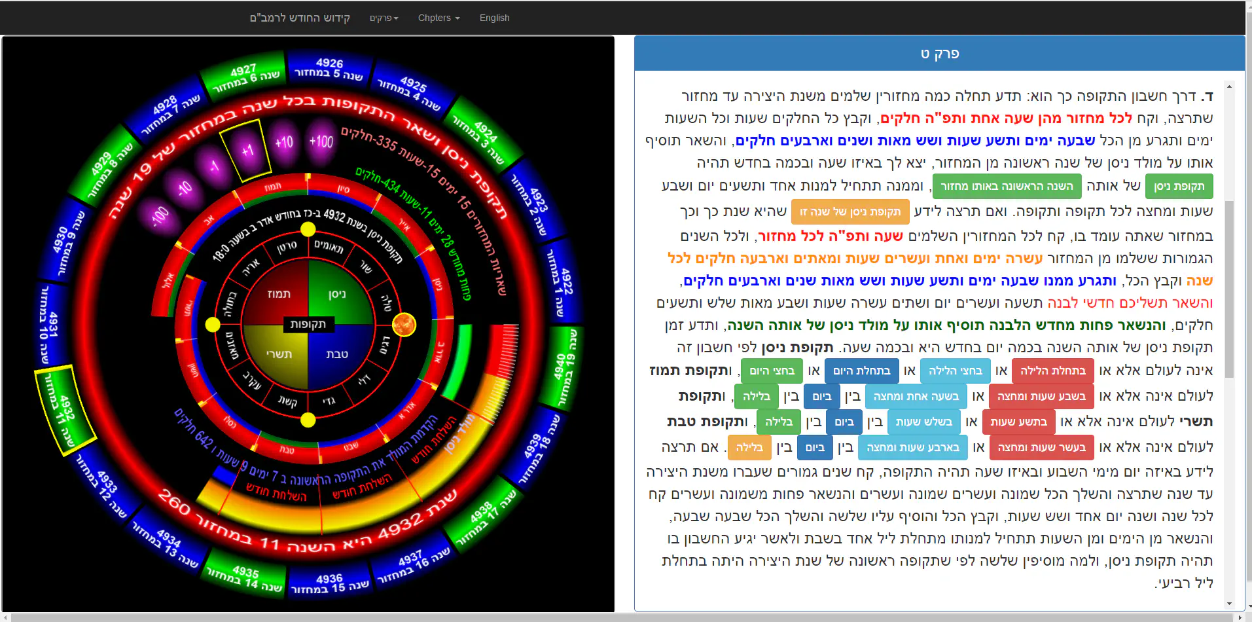
Task: Open the קידוש החודש לרמב"ם home link
Action: point(300,18)
